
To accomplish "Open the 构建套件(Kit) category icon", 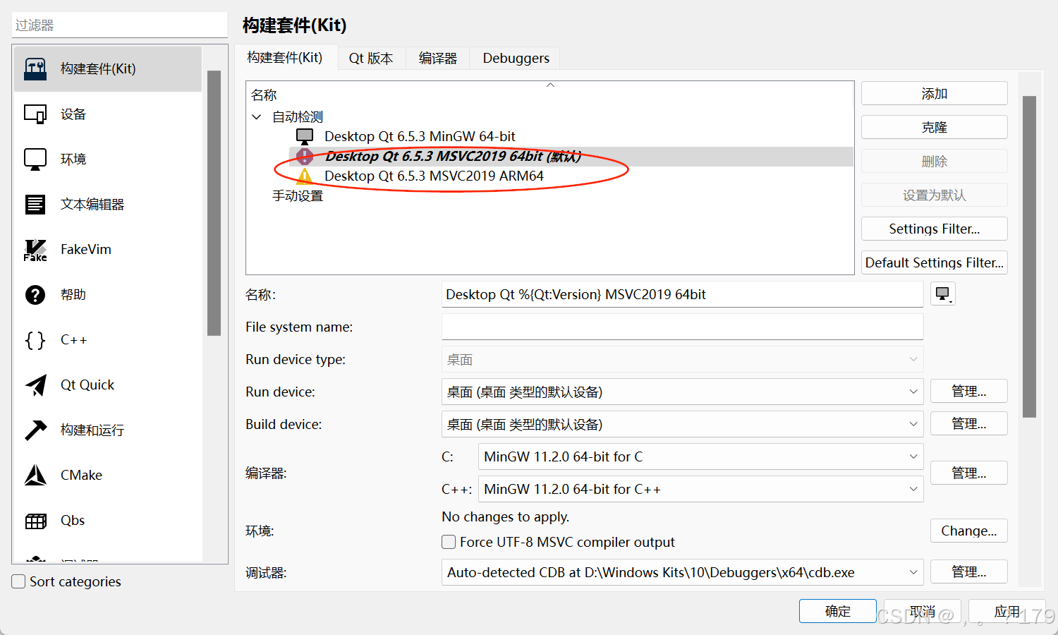I will (x=35, y=69).
